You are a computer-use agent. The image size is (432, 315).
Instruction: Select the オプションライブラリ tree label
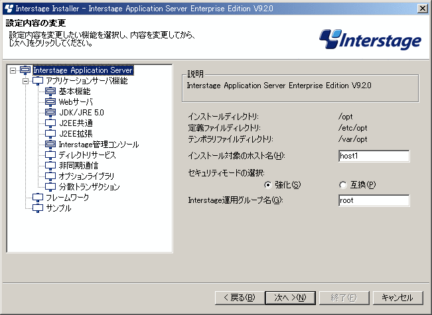pyautogui.click(x=86, y=176)
